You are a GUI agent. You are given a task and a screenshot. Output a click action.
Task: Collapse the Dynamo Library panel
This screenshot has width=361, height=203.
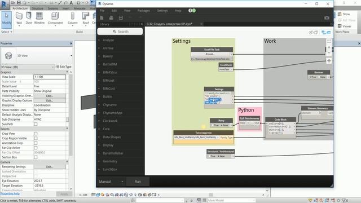point(142,24)
